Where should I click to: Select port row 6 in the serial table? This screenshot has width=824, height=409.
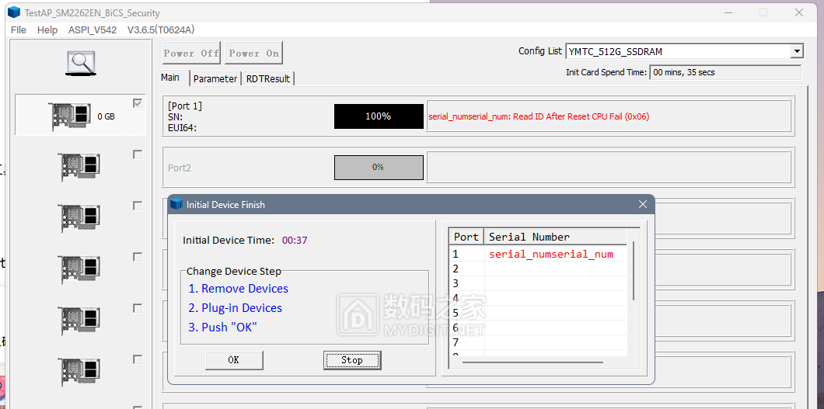[x=538, y=328]
